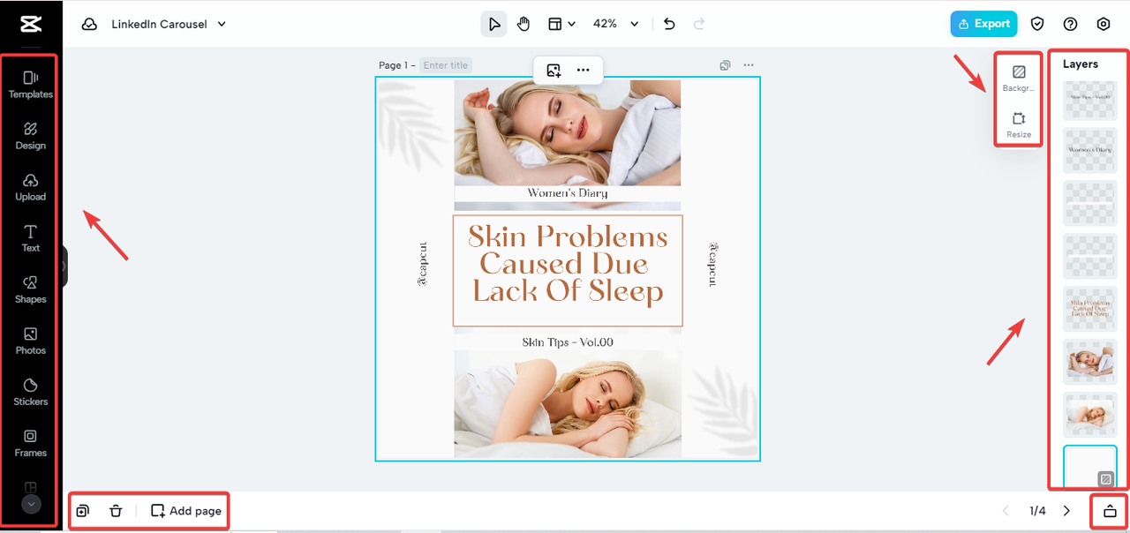Toggle the layers panel icon bottom right
The height and width of the screenshot is (533, 1130).
coord(1110,511)
